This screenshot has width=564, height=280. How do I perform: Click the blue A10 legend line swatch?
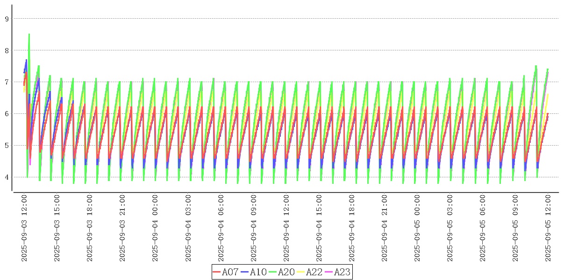pos(245,272)
